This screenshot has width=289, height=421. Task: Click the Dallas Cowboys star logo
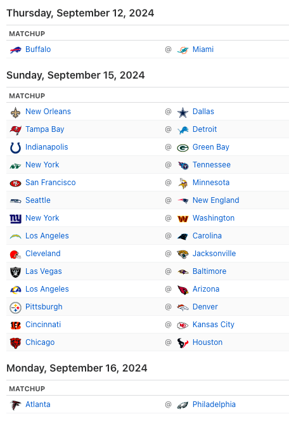[x=183, y=112]
